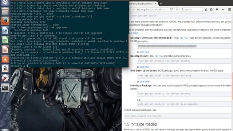Viewport: 233px width, 131px height.
Task: Launch LibreOffice Impress from the dock
Action: pos(5,49)
